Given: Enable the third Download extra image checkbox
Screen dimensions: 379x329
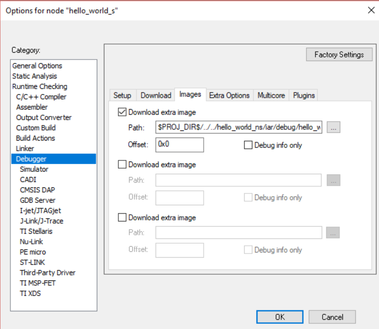Looking at the screenshot, I should point(123,217).
